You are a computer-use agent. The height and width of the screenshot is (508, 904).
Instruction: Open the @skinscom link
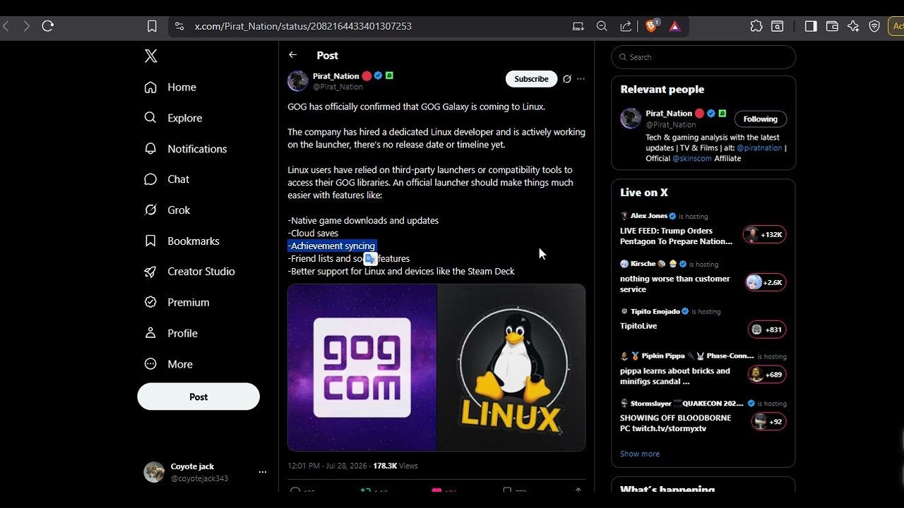(x=691, y=159)
